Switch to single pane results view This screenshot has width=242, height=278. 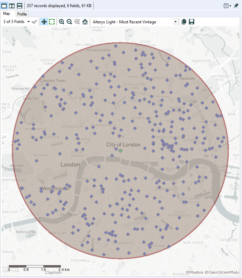pos(4,6)
